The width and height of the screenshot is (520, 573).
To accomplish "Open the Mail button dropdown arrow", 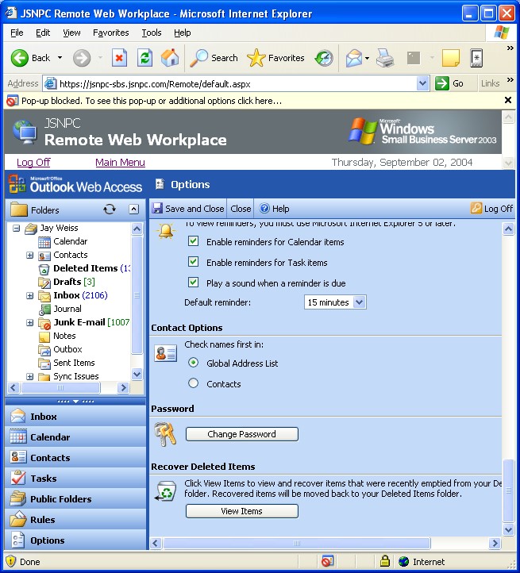I will pos(367,58).
